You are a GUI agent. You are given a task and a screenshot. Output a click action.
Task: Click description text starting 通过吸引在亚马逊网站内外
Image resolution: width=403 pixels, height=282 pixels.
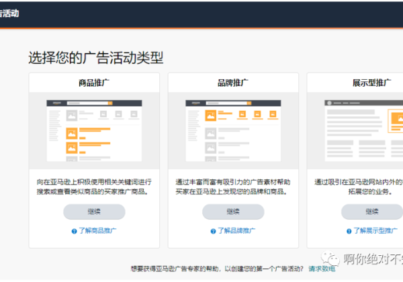pos(359,187)
